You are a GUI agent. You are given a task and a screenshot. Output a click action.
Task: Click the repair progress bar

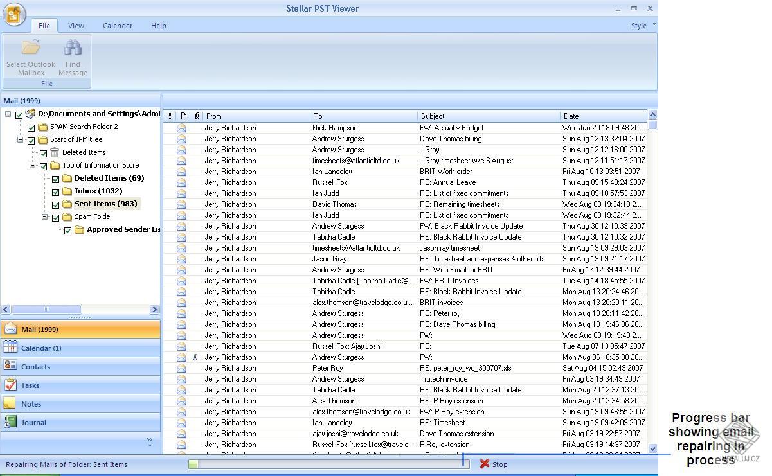328,464
